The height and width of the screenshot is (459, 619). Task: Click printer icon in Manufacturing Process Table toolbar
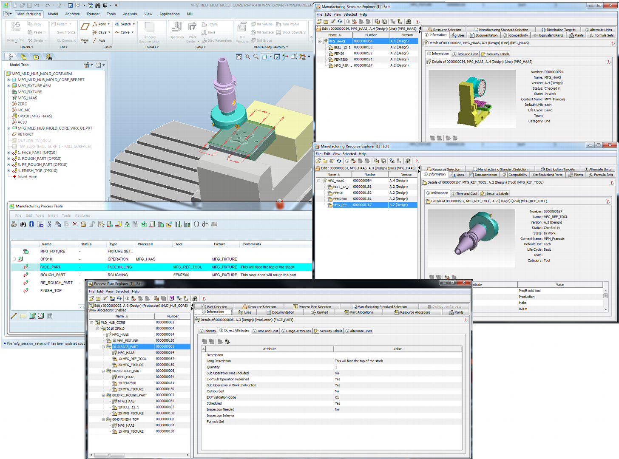point(14,224)
